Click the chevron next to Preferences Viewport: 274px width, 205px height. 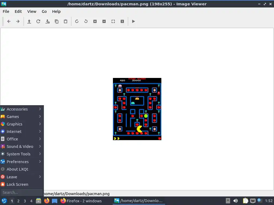point(40,161)
